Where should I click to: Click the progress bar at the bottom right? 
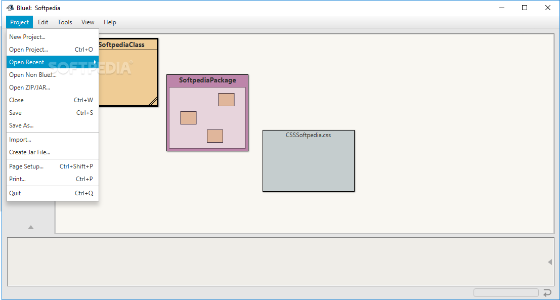(506, 293)
